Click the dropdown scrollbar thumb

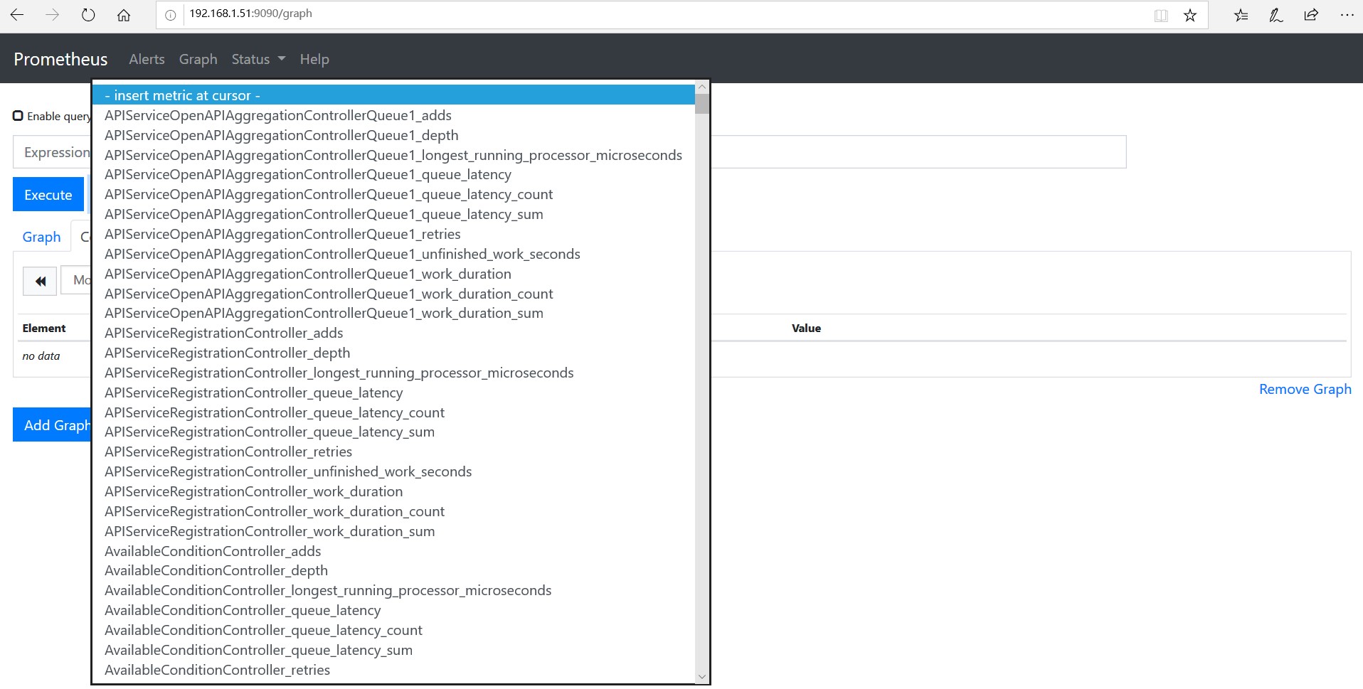click(702, 104)
